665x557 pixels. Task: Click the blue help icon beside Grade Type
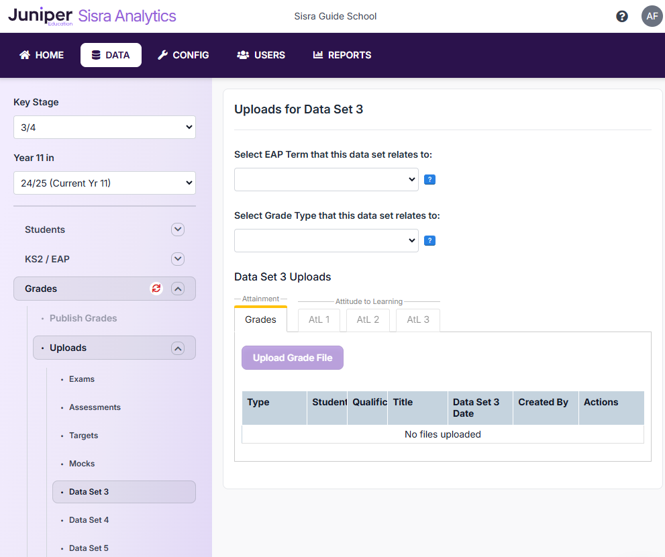coord(430,241)
